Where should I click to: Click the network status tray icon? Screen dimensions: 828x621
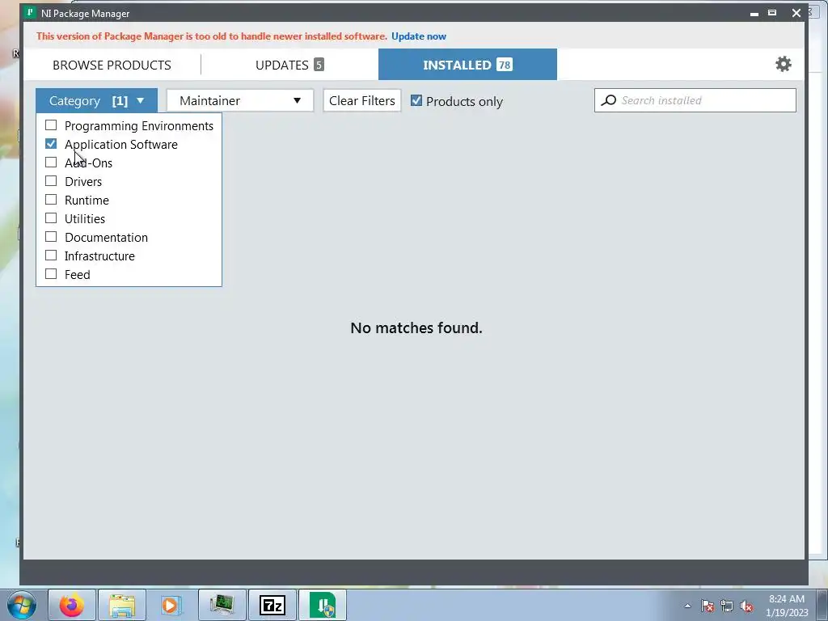(727, 606)
